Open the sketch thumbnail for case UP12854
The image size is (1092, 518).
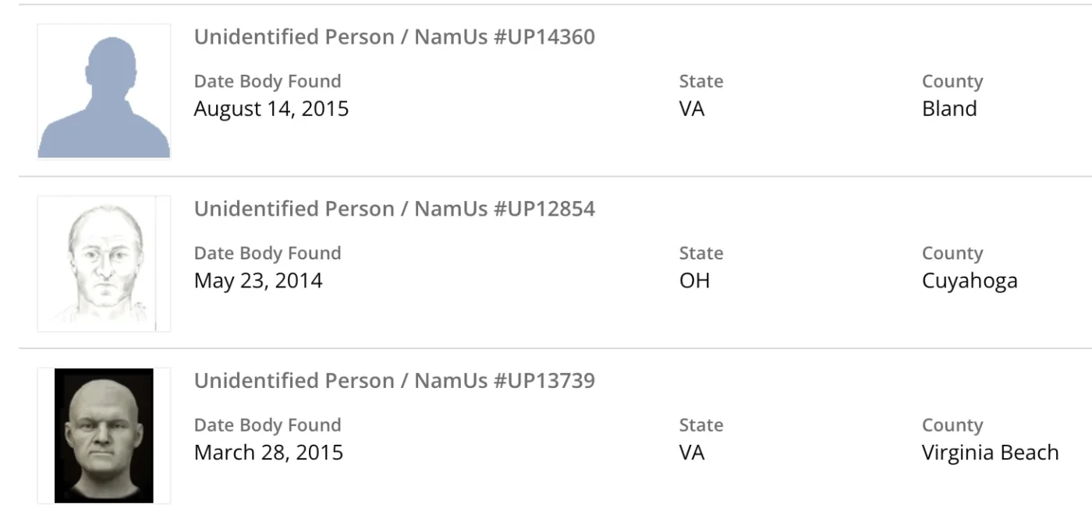point(104,263)
